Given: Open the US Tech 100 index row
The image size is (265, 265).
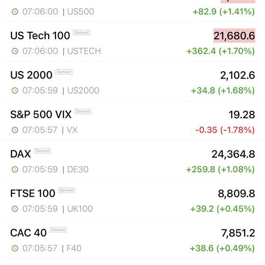Looking at the screenshot, I should [x=132, y=42].
